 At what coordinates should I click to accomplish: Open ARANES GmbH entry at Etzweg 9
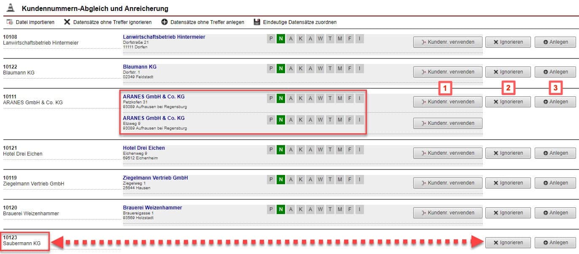click(154, 118)
